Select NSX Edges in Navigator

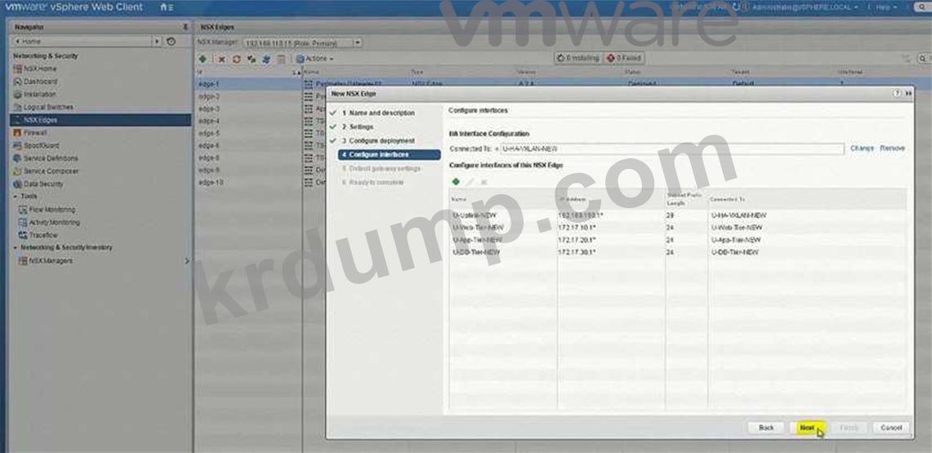click(100, 120)
